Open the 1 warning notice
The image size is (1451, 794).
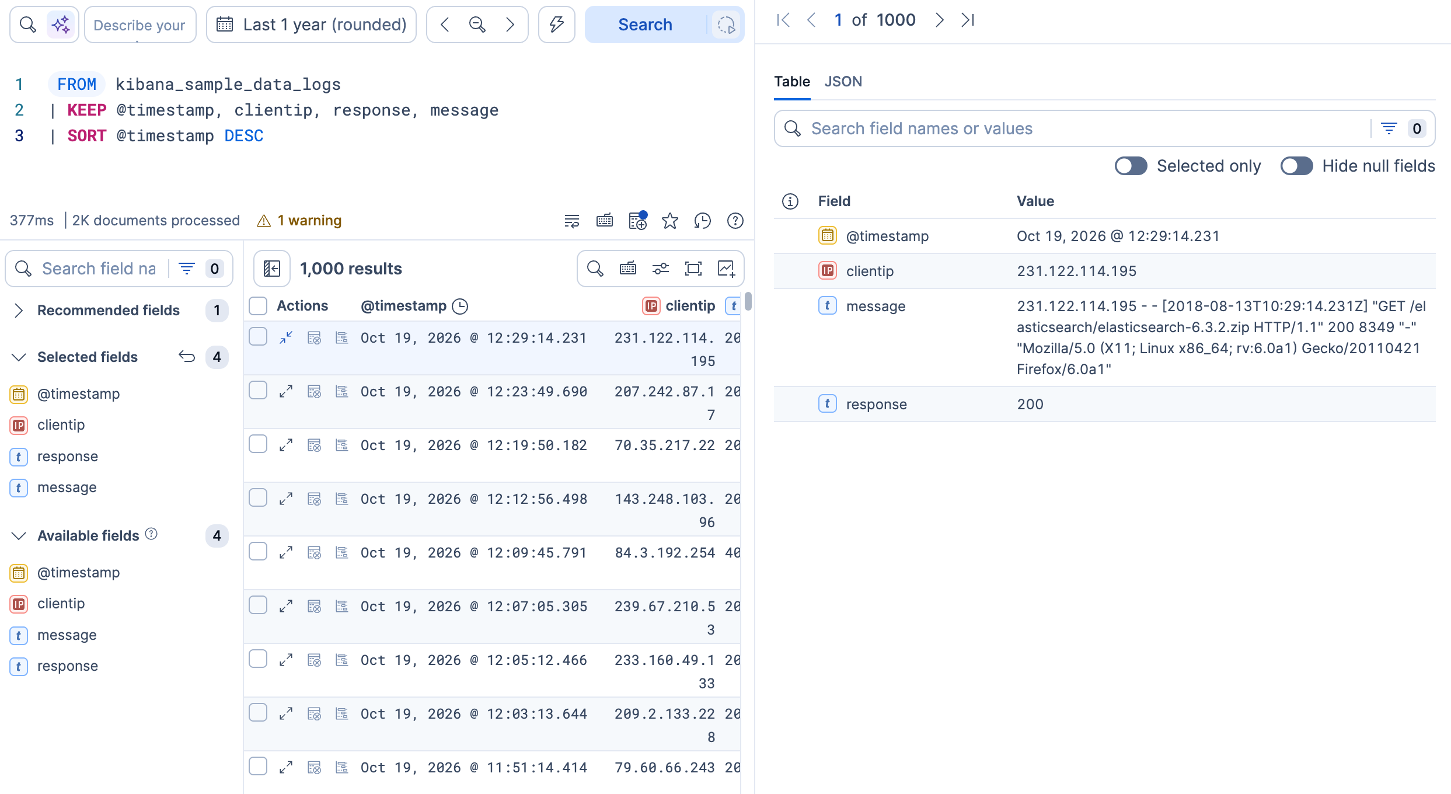299,221
